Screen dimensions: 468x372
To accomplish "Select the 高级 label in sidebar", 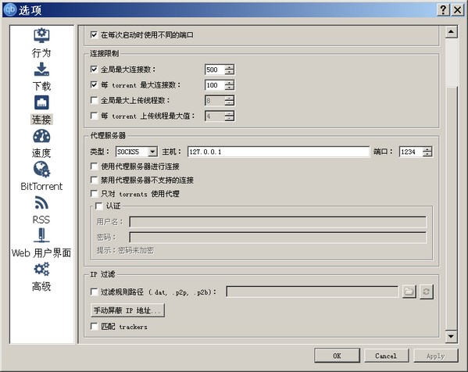I will (x=41, y=287).
